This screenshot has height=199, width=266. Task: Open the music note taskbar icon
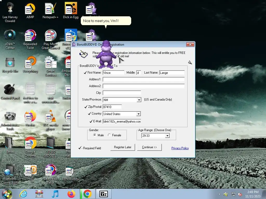point(55,194)
